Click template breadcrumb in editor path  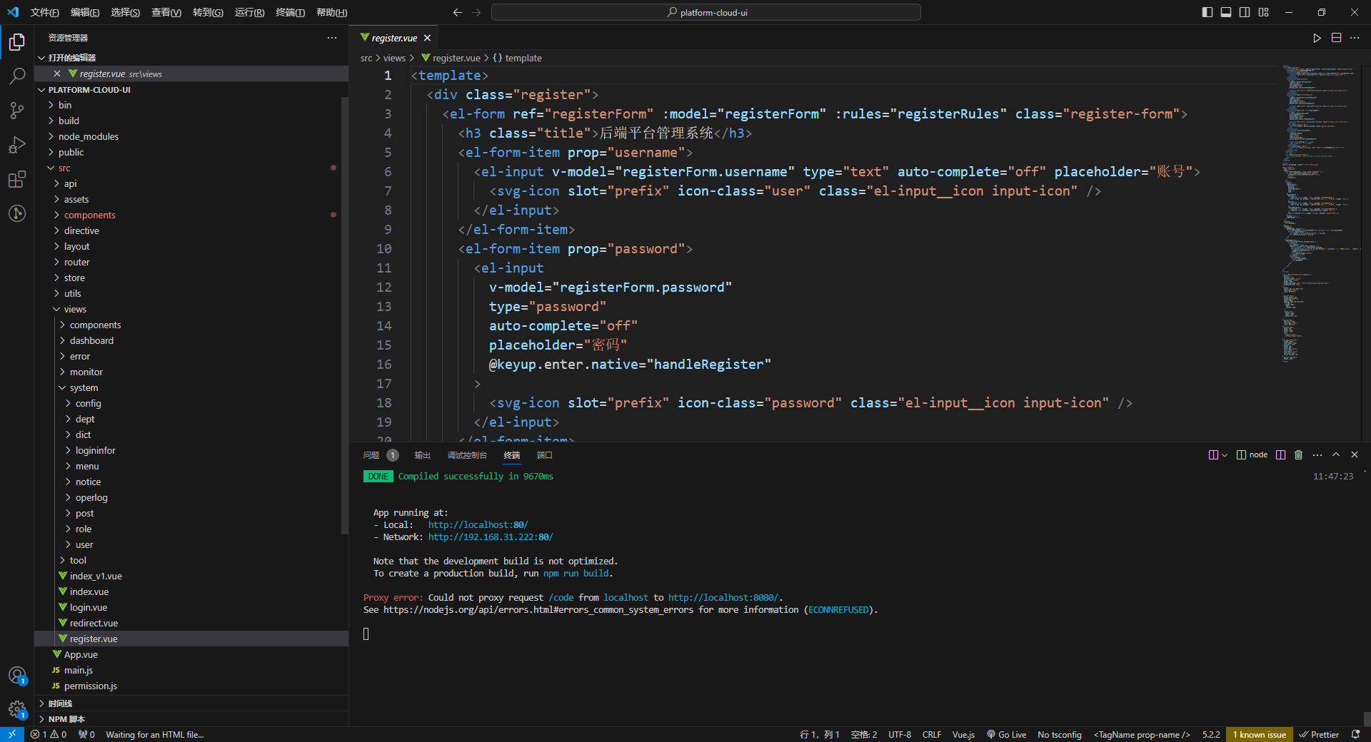517,58
